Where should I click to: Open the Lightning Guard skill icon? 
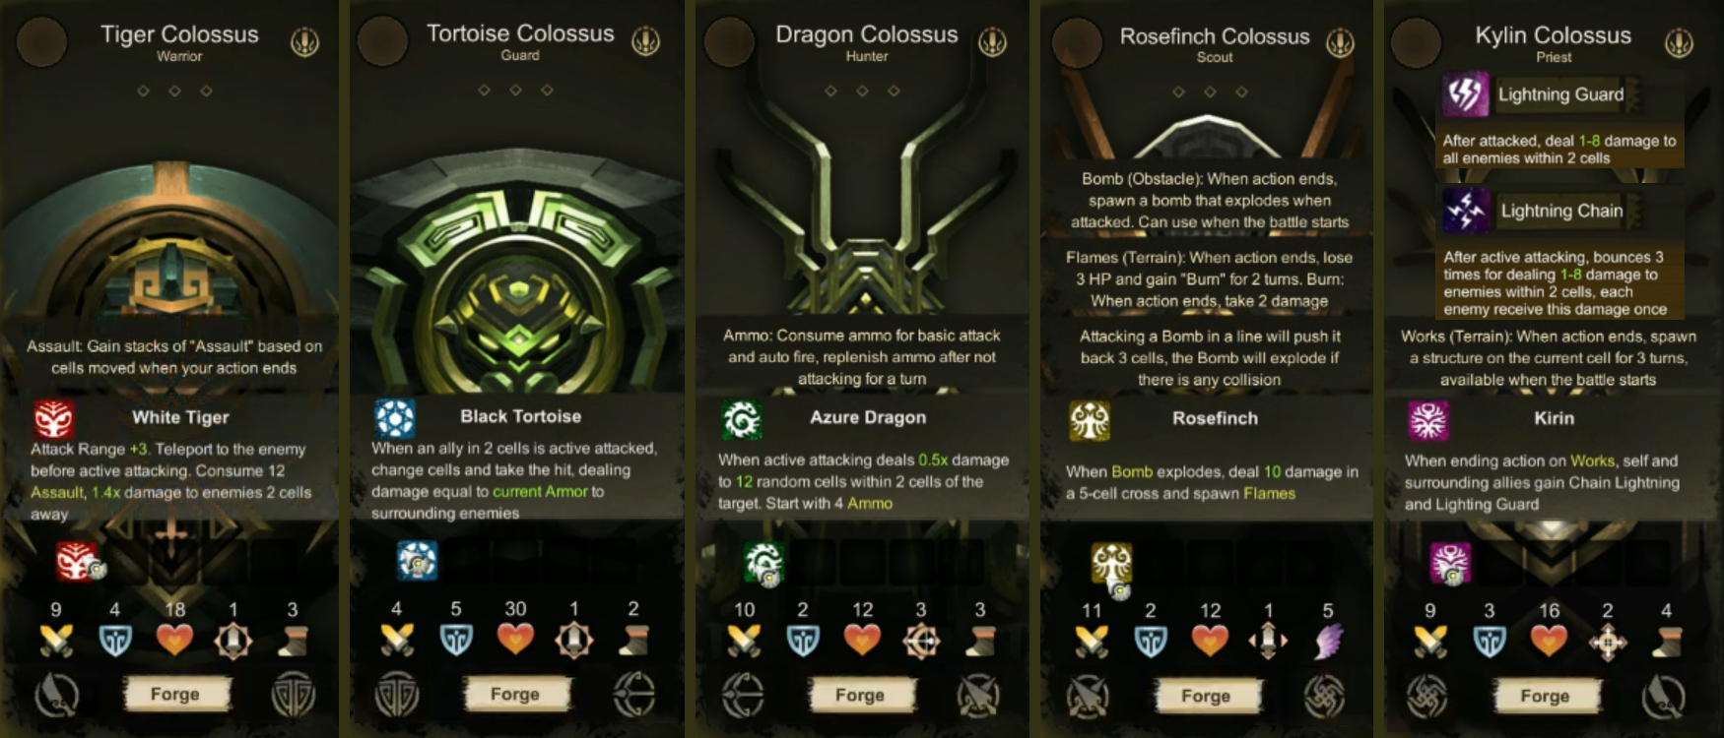(1465, 95)
